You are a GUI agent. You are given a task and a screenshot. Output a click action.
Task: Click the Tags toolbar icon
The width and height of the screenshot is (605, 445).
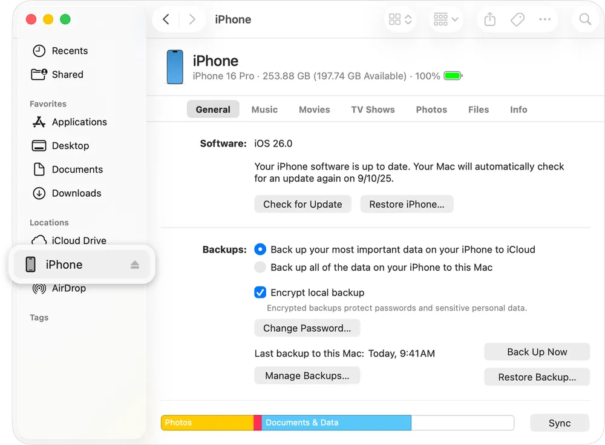(517, 19)
